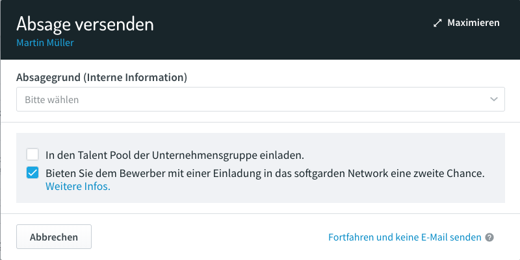
Task: Click the Maximieren text in dialog header
Action: (473, 23)
